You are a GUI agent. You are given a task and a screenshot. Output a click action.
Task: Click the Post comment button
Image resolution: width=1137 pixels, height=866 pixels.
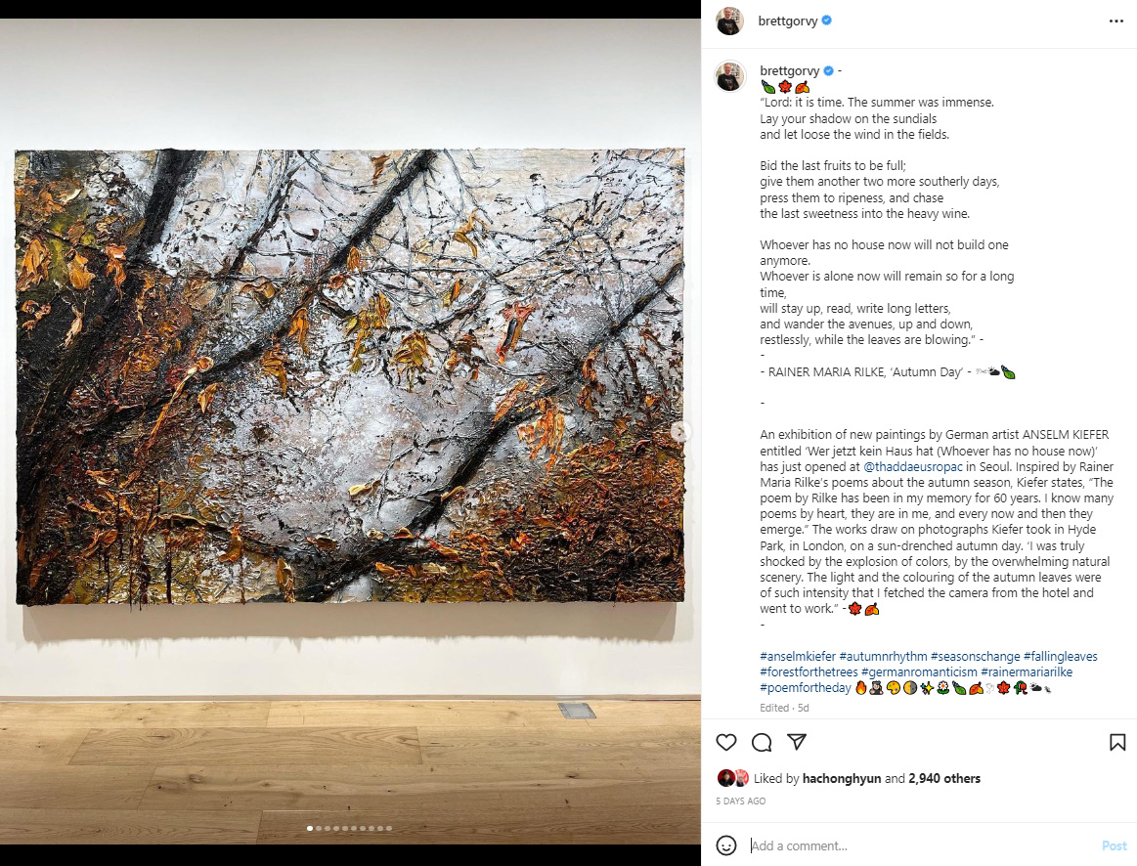pyautogui.click(x=1114, y=845)
